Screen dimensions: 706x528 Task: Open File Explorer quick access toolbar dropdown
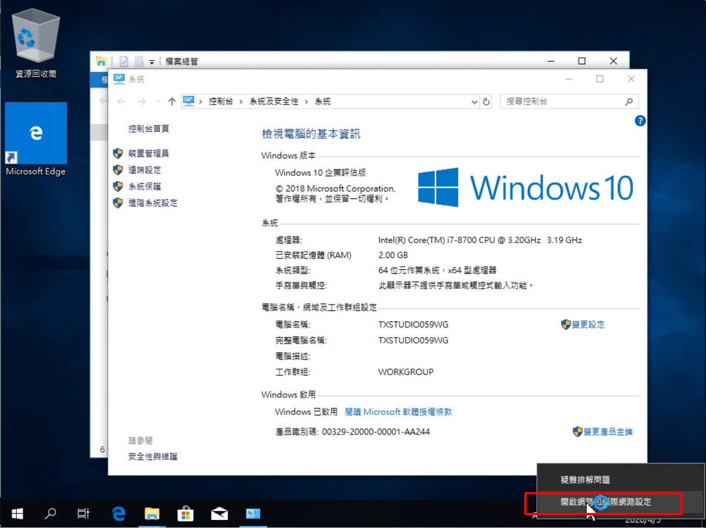coord(152,62)
